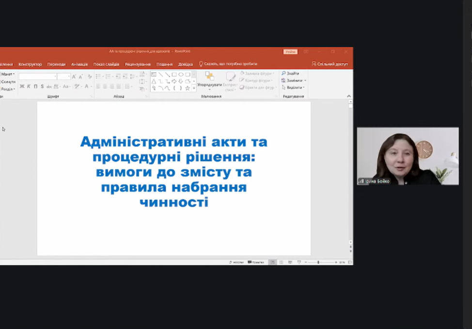The width and height of the screenshot is (472, 329).
Task: Click the lightbulb Tell Me search icon
Action: (x=201, y=64)
